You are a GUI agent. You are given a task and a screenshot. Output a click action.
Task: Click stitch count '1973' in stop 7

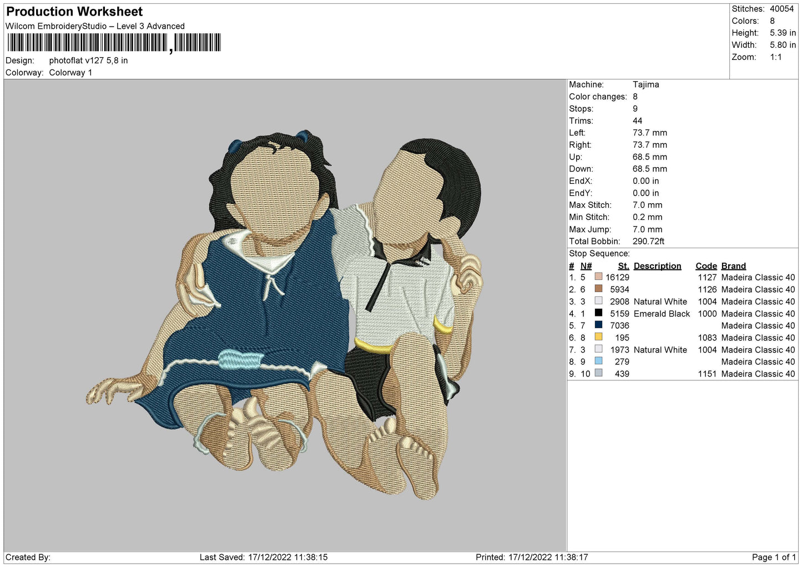pos(620,349)
